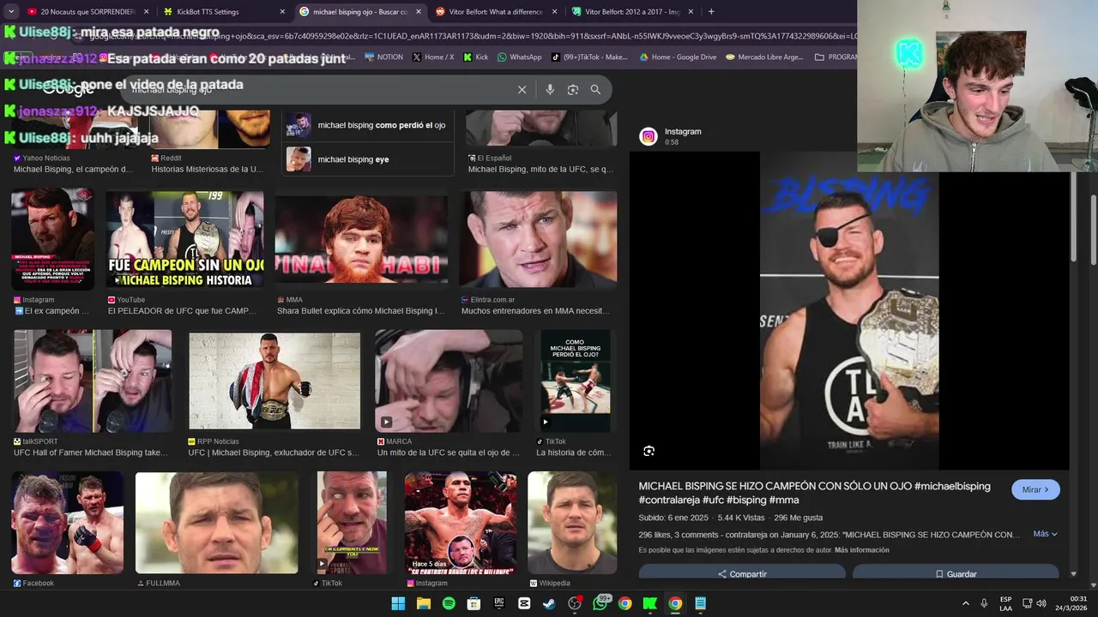Click the Guardar button
The image size is (1098, 617).
pos(956,573)
